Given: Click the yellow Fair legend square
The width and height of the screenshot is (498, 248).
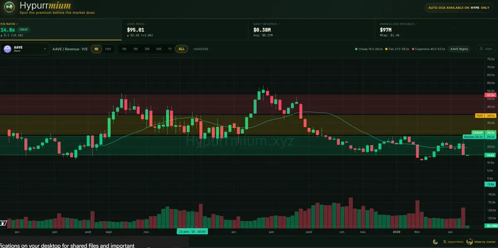Looking at the screenshot, I should point(387,49).
